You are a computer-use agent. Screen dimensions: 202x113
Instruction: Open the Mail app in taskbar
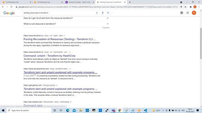coord(74,110)
